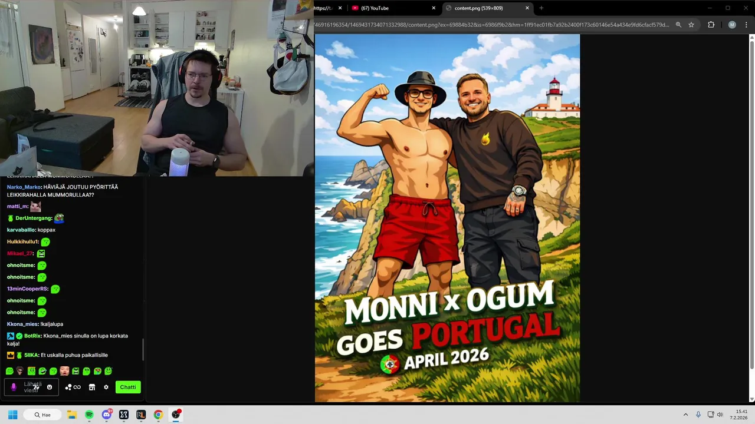Viewport: 755px width, 424px height.
Task: Click username 5IIKA in chat
Action: [x=31, y=355]
